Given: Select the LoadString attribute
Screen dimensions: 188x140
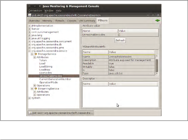Looking at the screenshot, I should click(46, 67).
